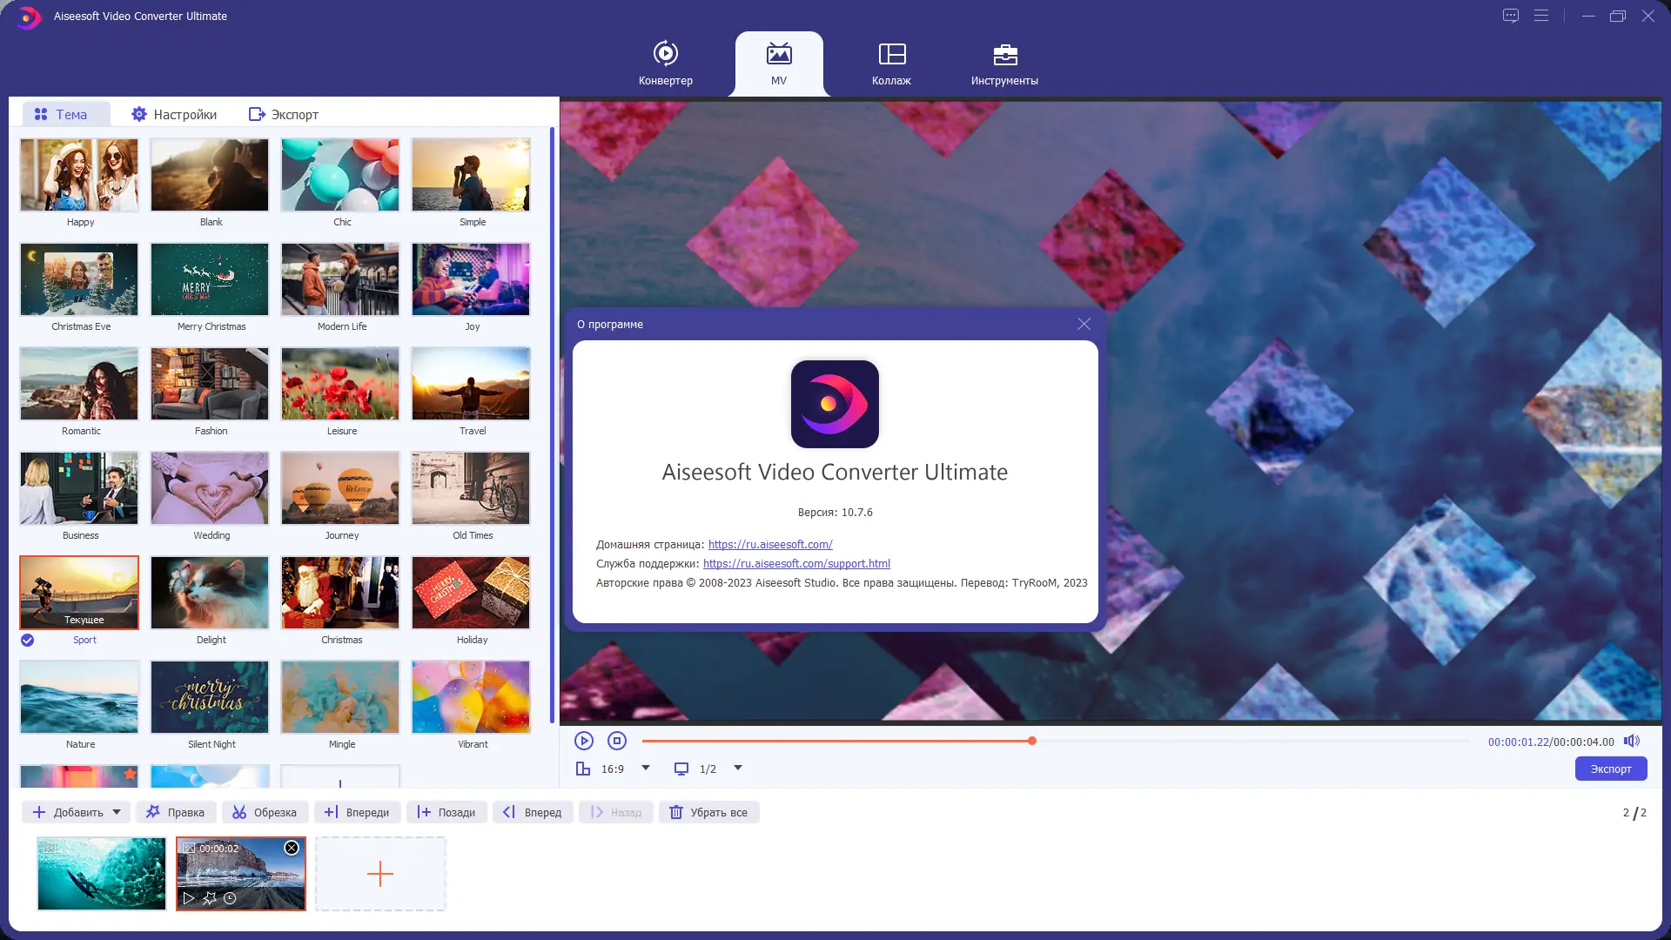Open the hamburger menu in title bar
The height and width of the screenshot is (940, 1671).
click(1541, 16)
